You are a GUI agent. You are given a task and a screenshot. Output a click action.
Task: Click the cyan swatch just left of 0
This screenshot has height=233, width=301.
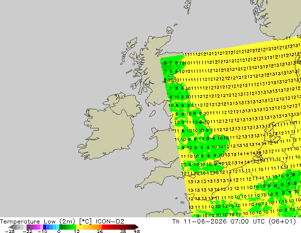tap(57, 227)
